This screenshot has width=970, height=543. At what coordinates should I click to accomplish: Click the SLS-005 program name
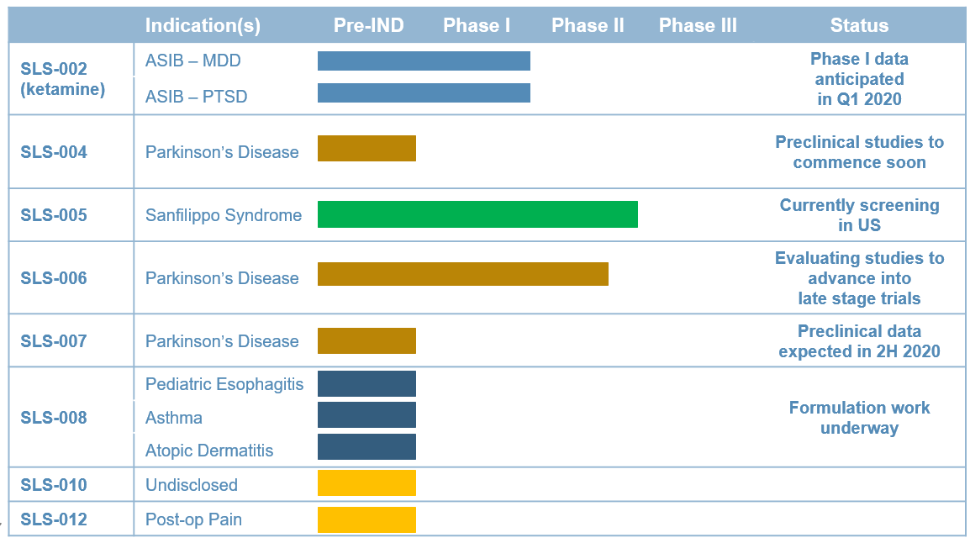pos(54,215)
